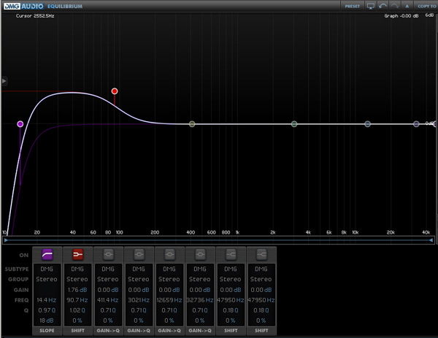Select the purple high-pass band node
The image size is (438, 338).
[20, 124]
